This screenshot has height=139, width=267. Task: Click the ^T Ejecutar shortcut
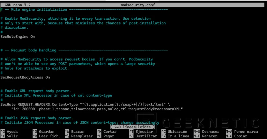click(141, 132)
